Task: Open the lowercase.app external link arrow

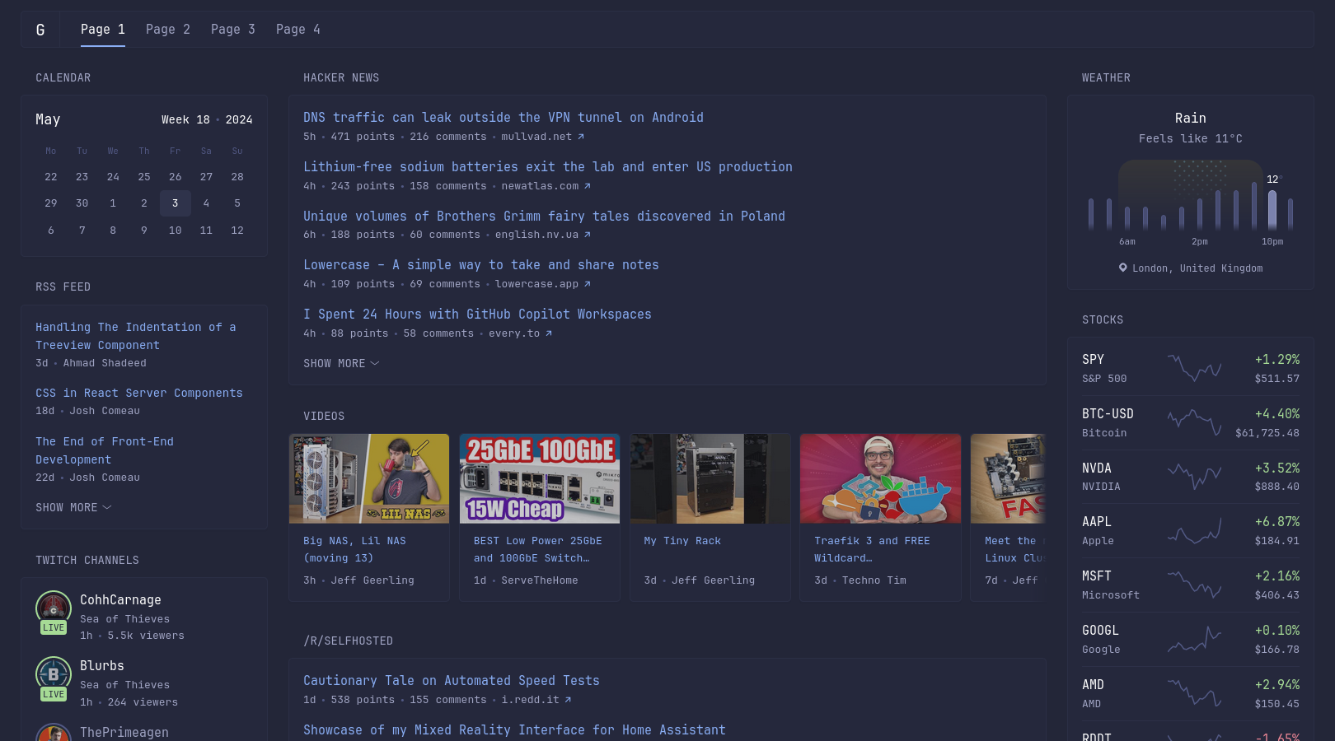Action: click(x=587, y=284)
